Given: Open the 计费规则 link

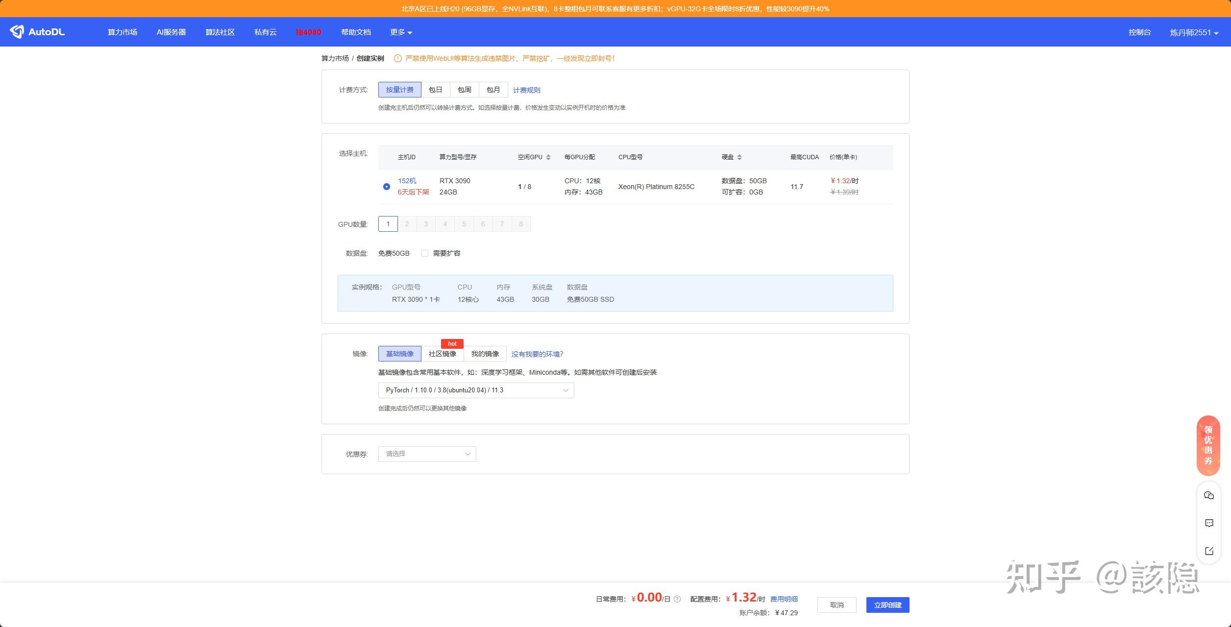Looking at the screenshot, I should pyautogui.click(x=526, y=90).
